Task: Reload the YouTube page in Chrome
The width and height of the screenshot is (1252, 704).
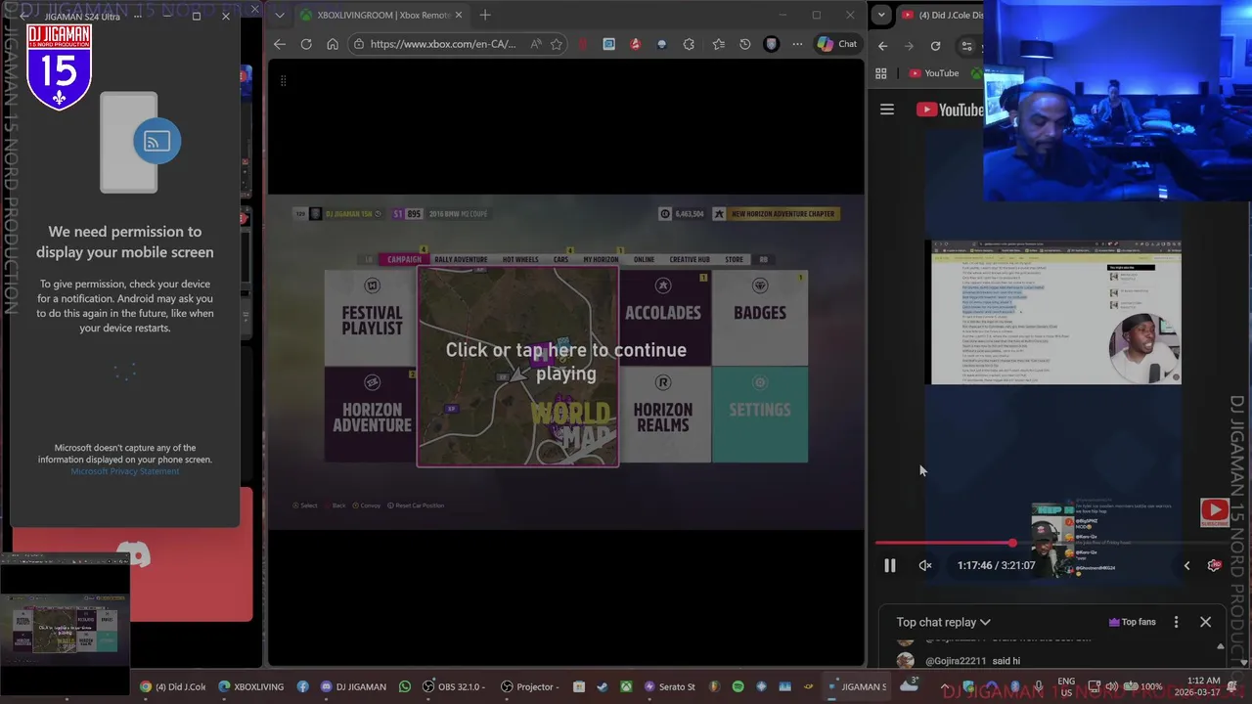Action: (935, 46)
